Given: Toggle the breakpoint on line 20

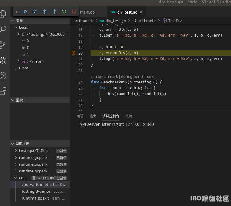Looking at the screenshot, I should 73,53.
